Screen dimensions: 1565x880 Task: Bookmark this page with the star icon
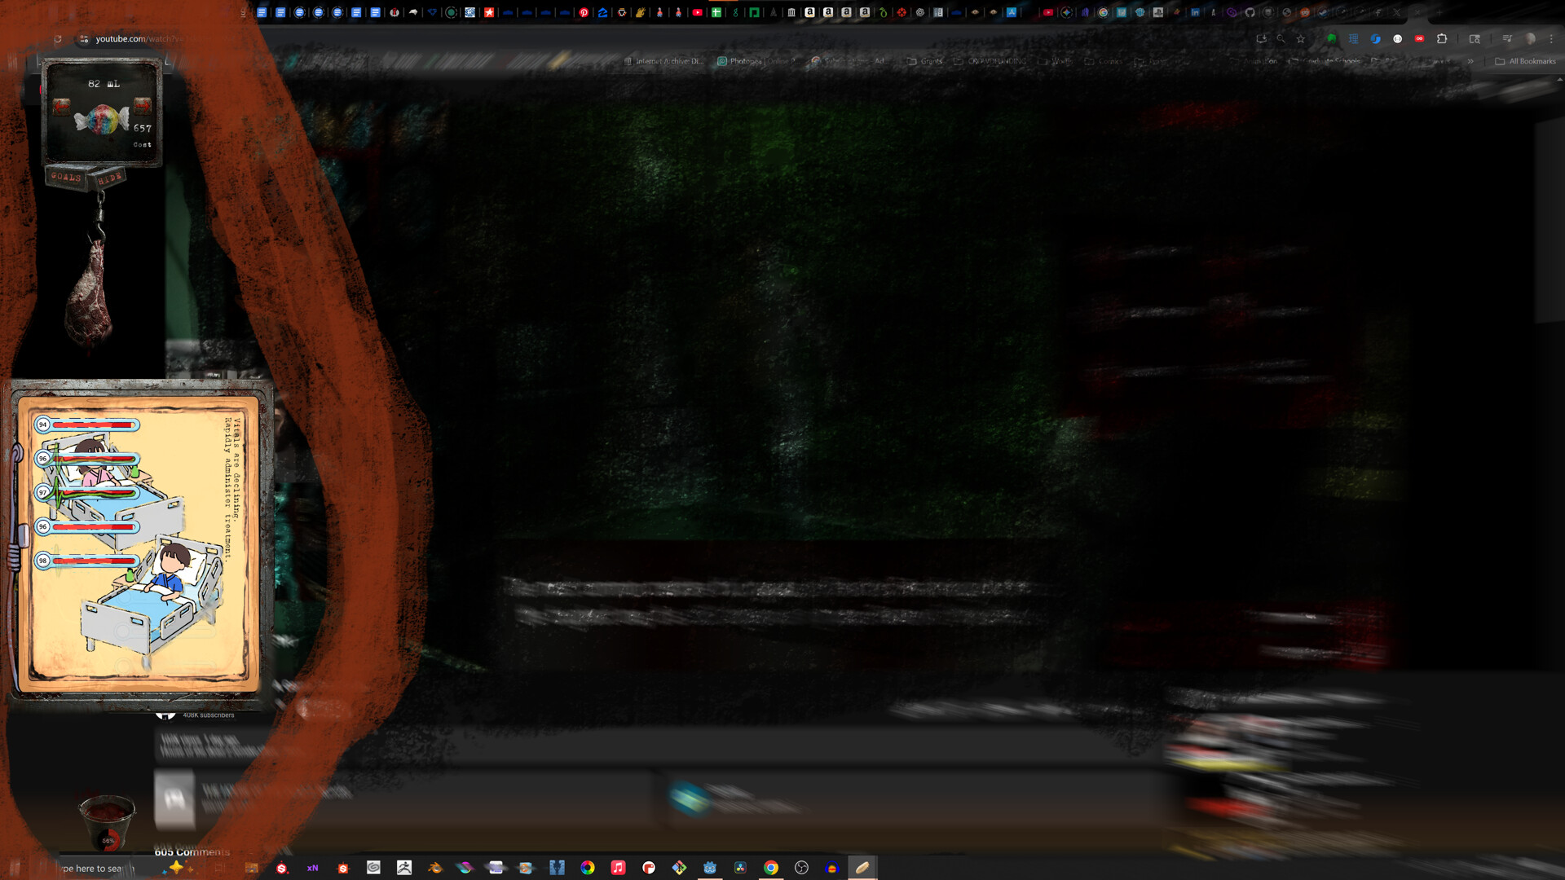[1301, 37]
